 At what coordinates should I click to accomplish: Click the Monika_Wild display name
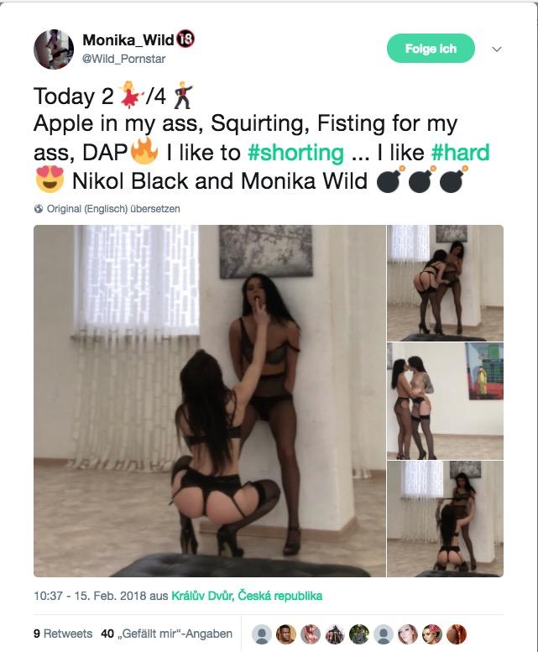pyautogui.click(x=128, y=40)
